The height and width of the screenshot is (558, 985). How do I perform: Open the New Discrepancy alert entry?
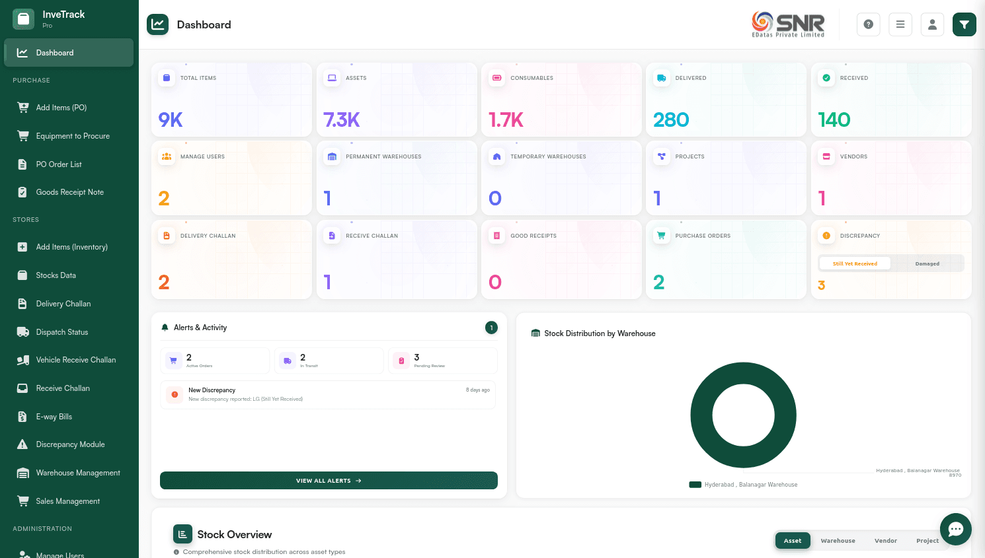coord(328,394)
